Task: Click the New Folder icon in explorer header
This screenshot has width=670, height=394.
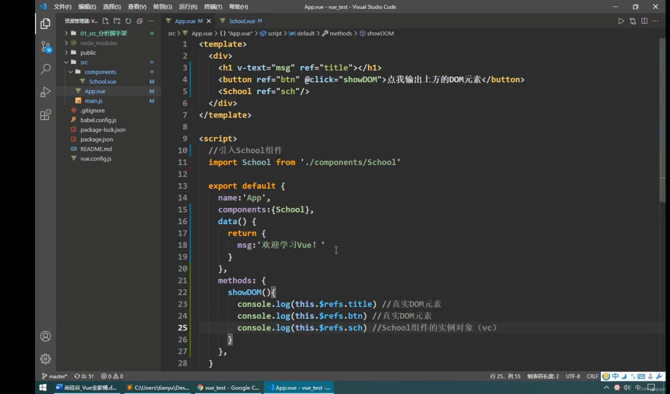Action: [x=117, y=21]
